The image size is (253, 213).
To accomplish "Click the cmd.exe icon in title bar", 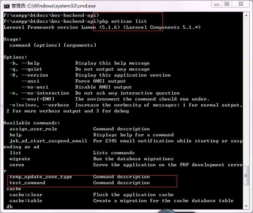I will click(x=7, y=6).
